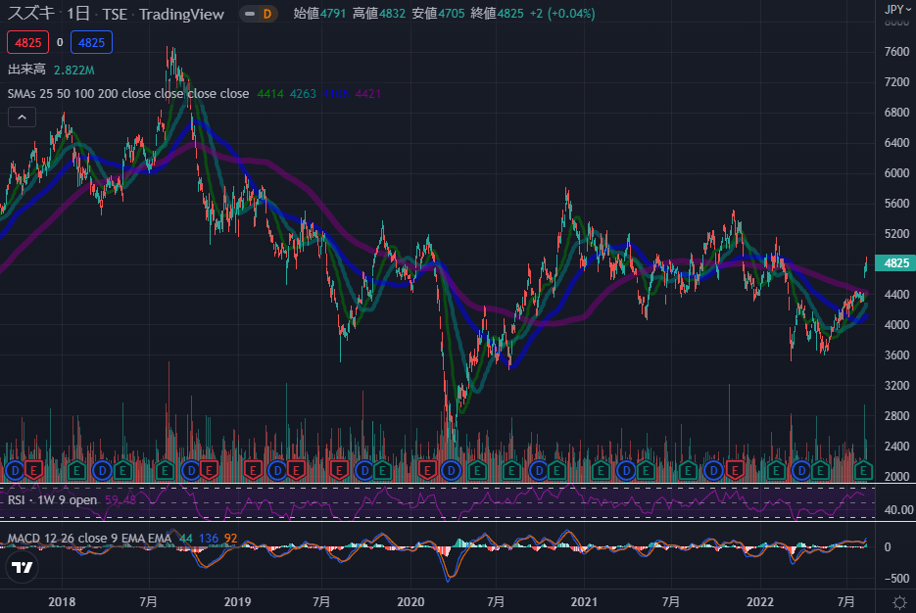Select the RSI 1W 9 open legend
Viewport: 916px width, 613px height.
(x=52, y=500)
